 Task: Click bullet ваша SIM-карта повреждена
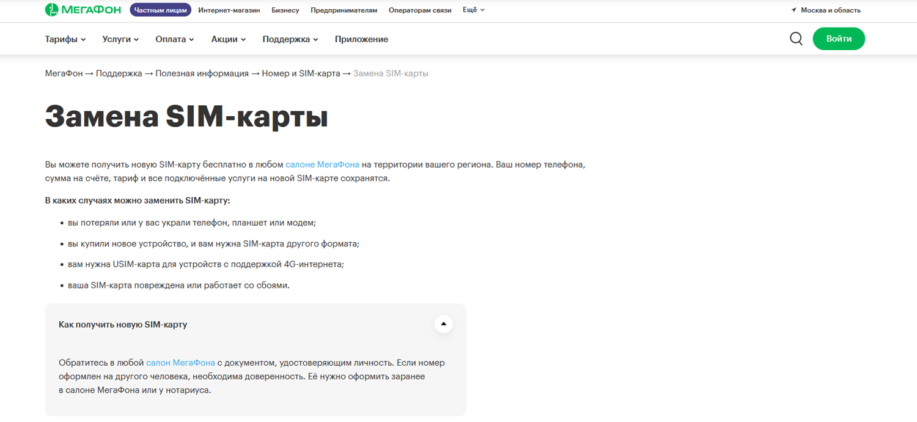click(179, 285)
